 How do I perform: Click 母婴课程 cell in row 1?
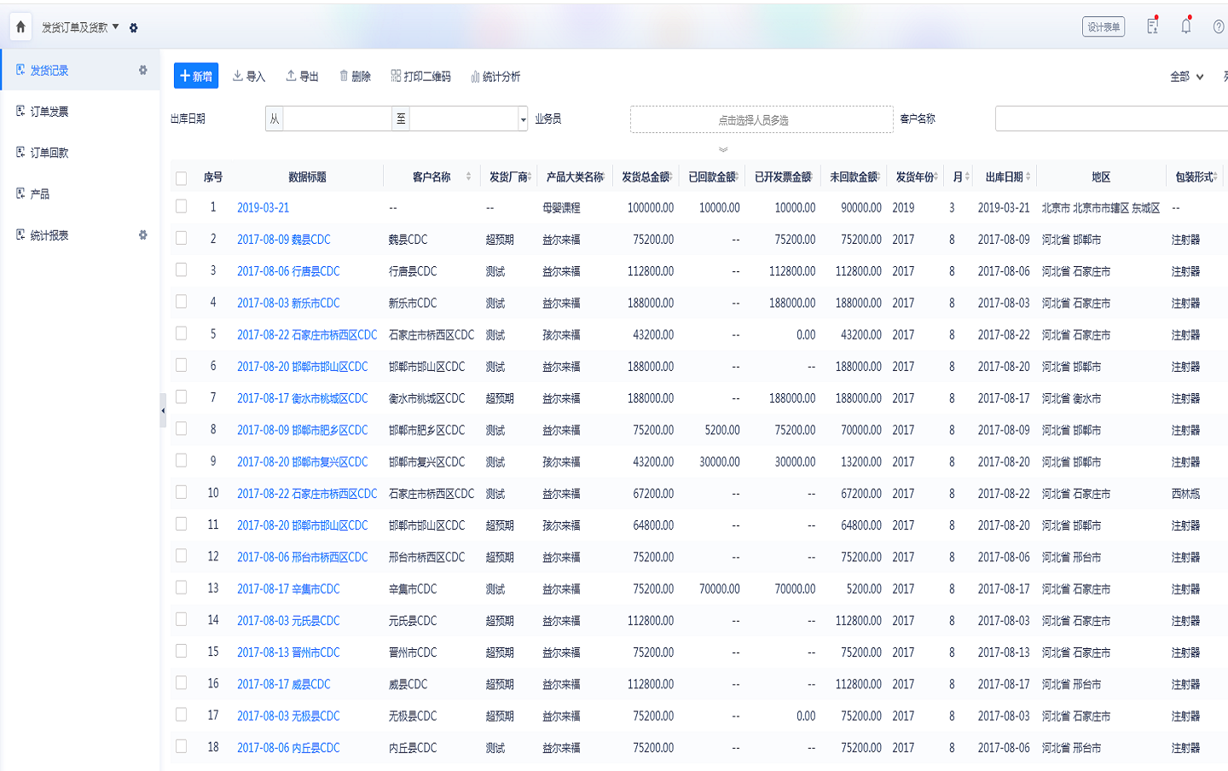[561, 207]
